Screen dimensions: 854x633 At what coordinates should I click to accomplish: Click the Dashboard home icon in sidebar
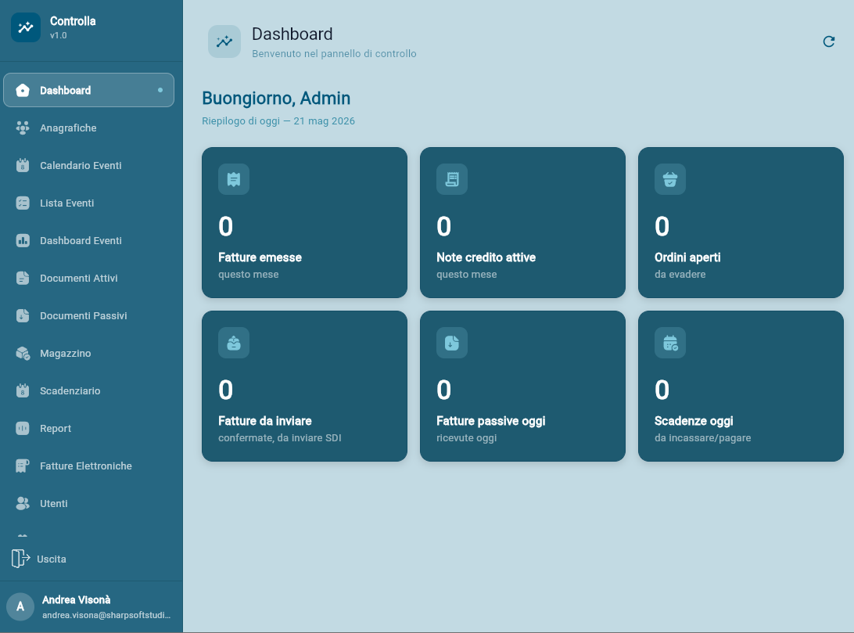pos(23,91)
